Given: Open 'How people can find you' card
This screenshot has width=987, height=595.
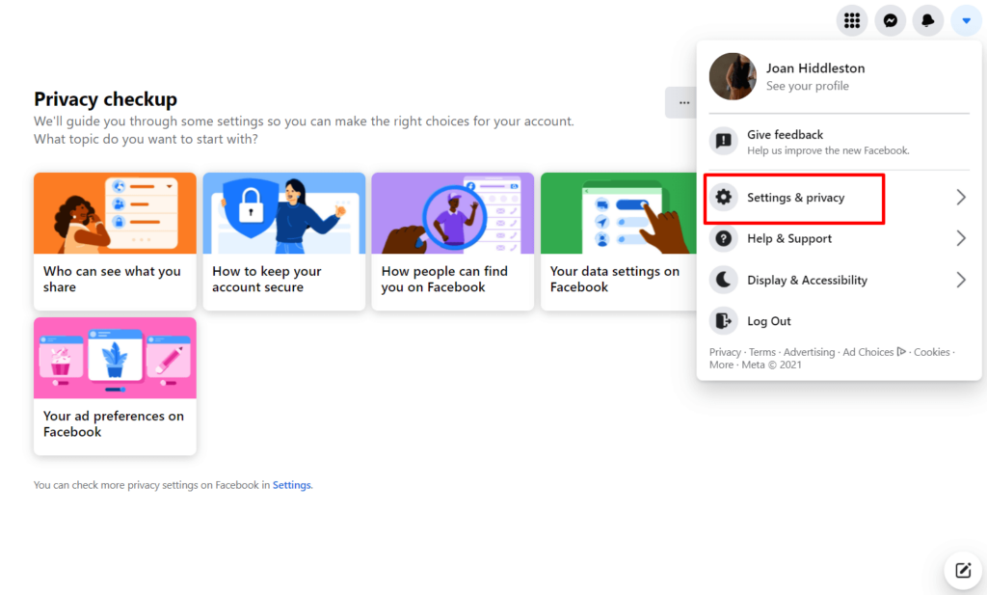Looking at the screenshot, I should coord(453,241).
